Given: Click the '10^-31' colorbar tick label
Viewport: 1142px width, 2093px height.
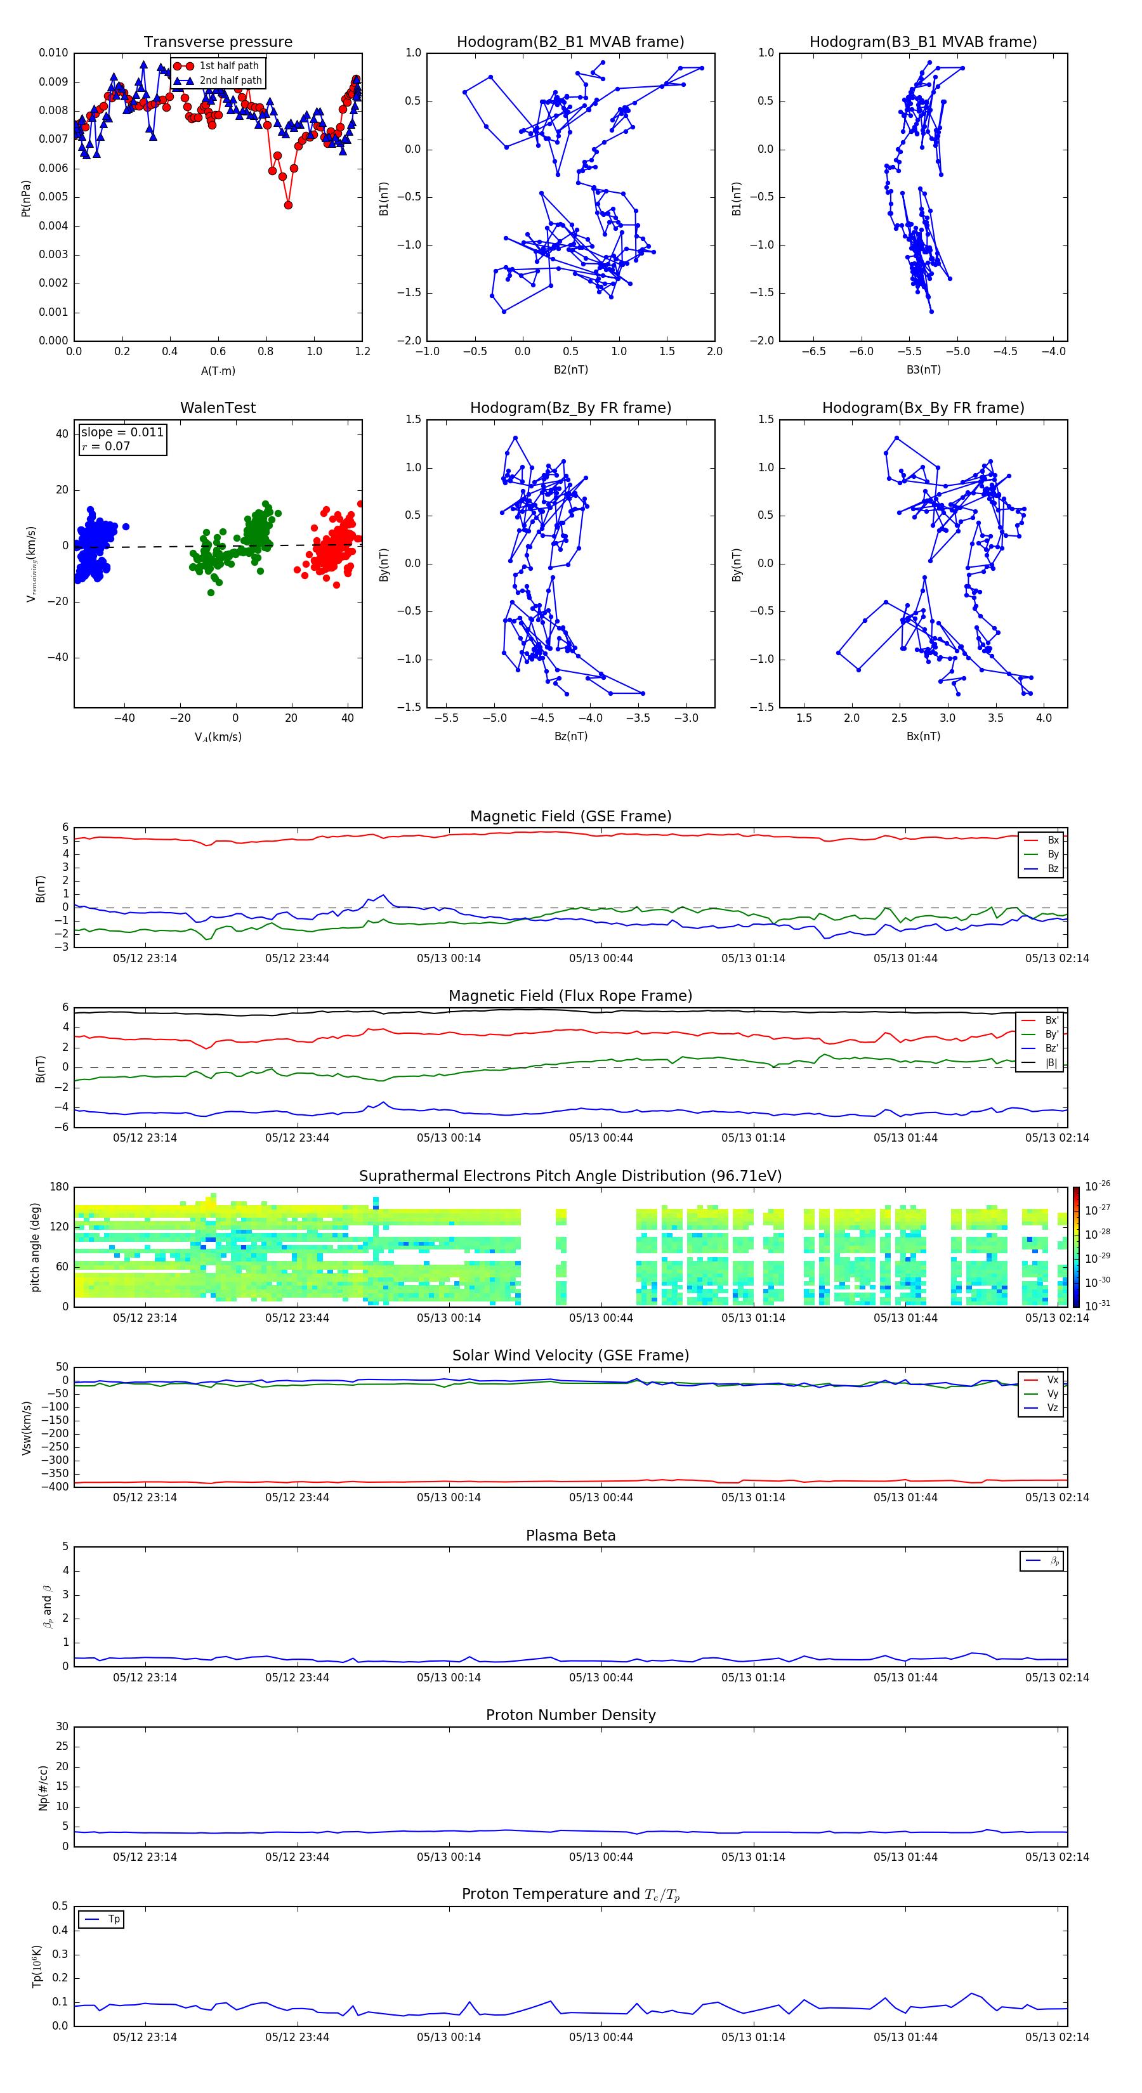Looking at the screenshot, I should [1098, 1306].
